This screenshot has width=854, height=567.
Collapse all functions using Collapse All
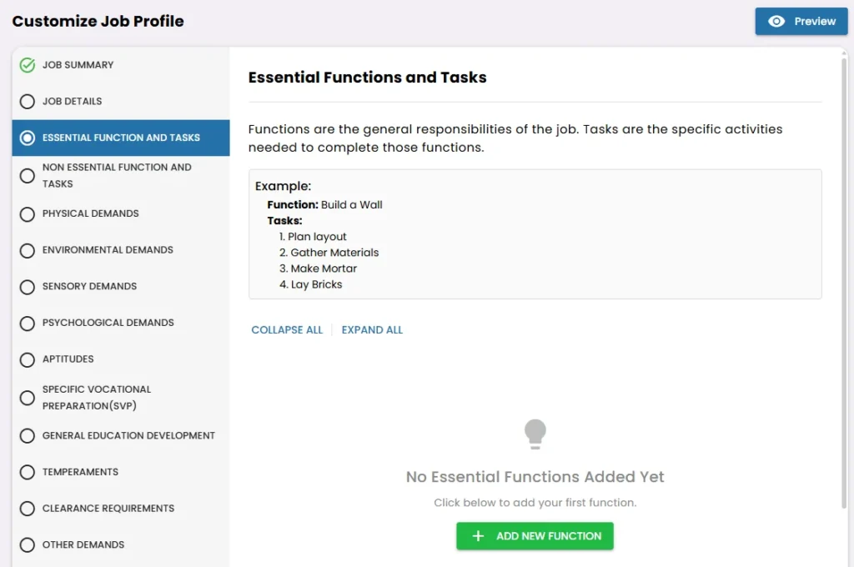[286, 329]
